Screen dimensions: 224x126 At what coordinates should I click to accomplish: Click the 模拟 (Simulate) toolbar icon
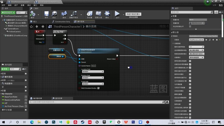pos(107,14)
